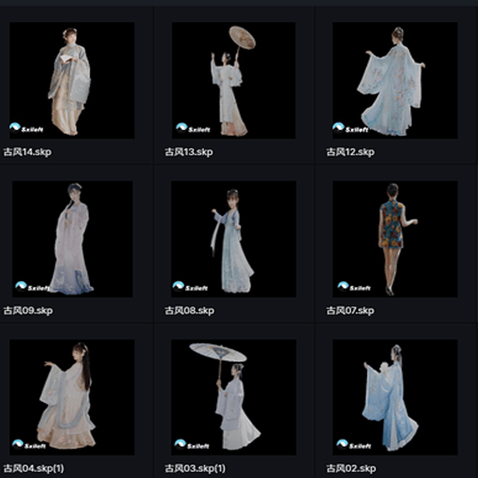
Task: Open the 古风02.skp model thumbnail
Action: (x=394, y=397)
